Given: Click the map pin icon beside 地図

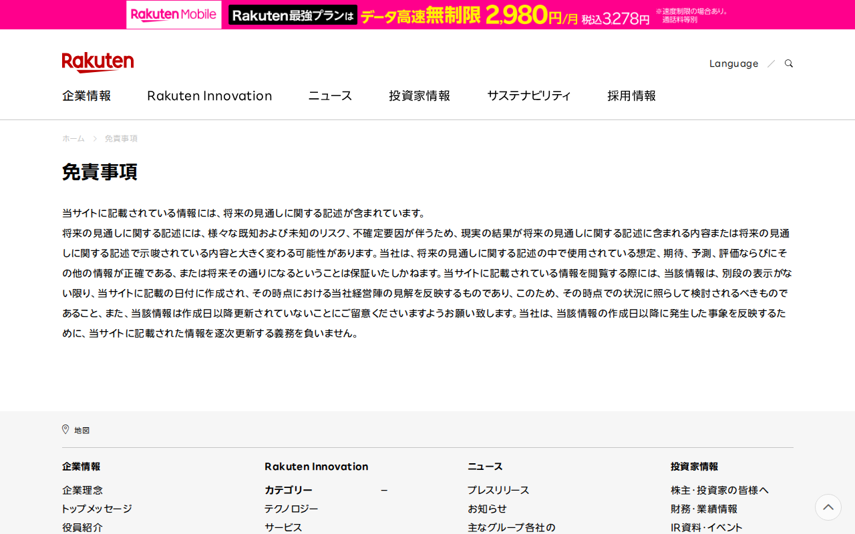Looking at the screenshot, I should click(x=64, y=429).
